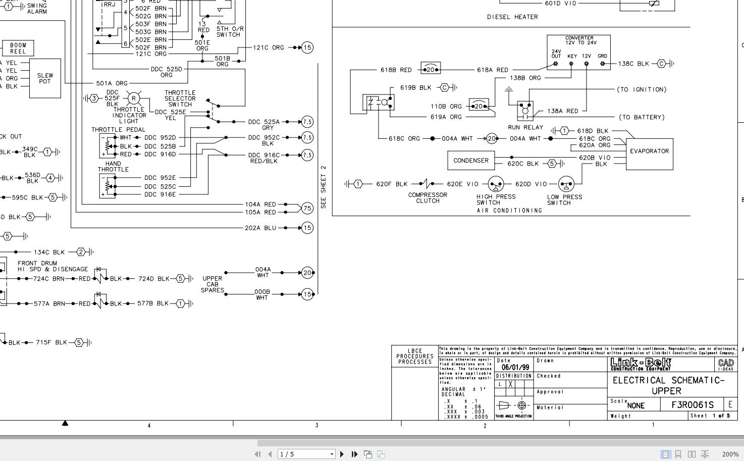This screenshot has width=744, height=461.
Task: Advance to the next page
Action: (343, 454)
